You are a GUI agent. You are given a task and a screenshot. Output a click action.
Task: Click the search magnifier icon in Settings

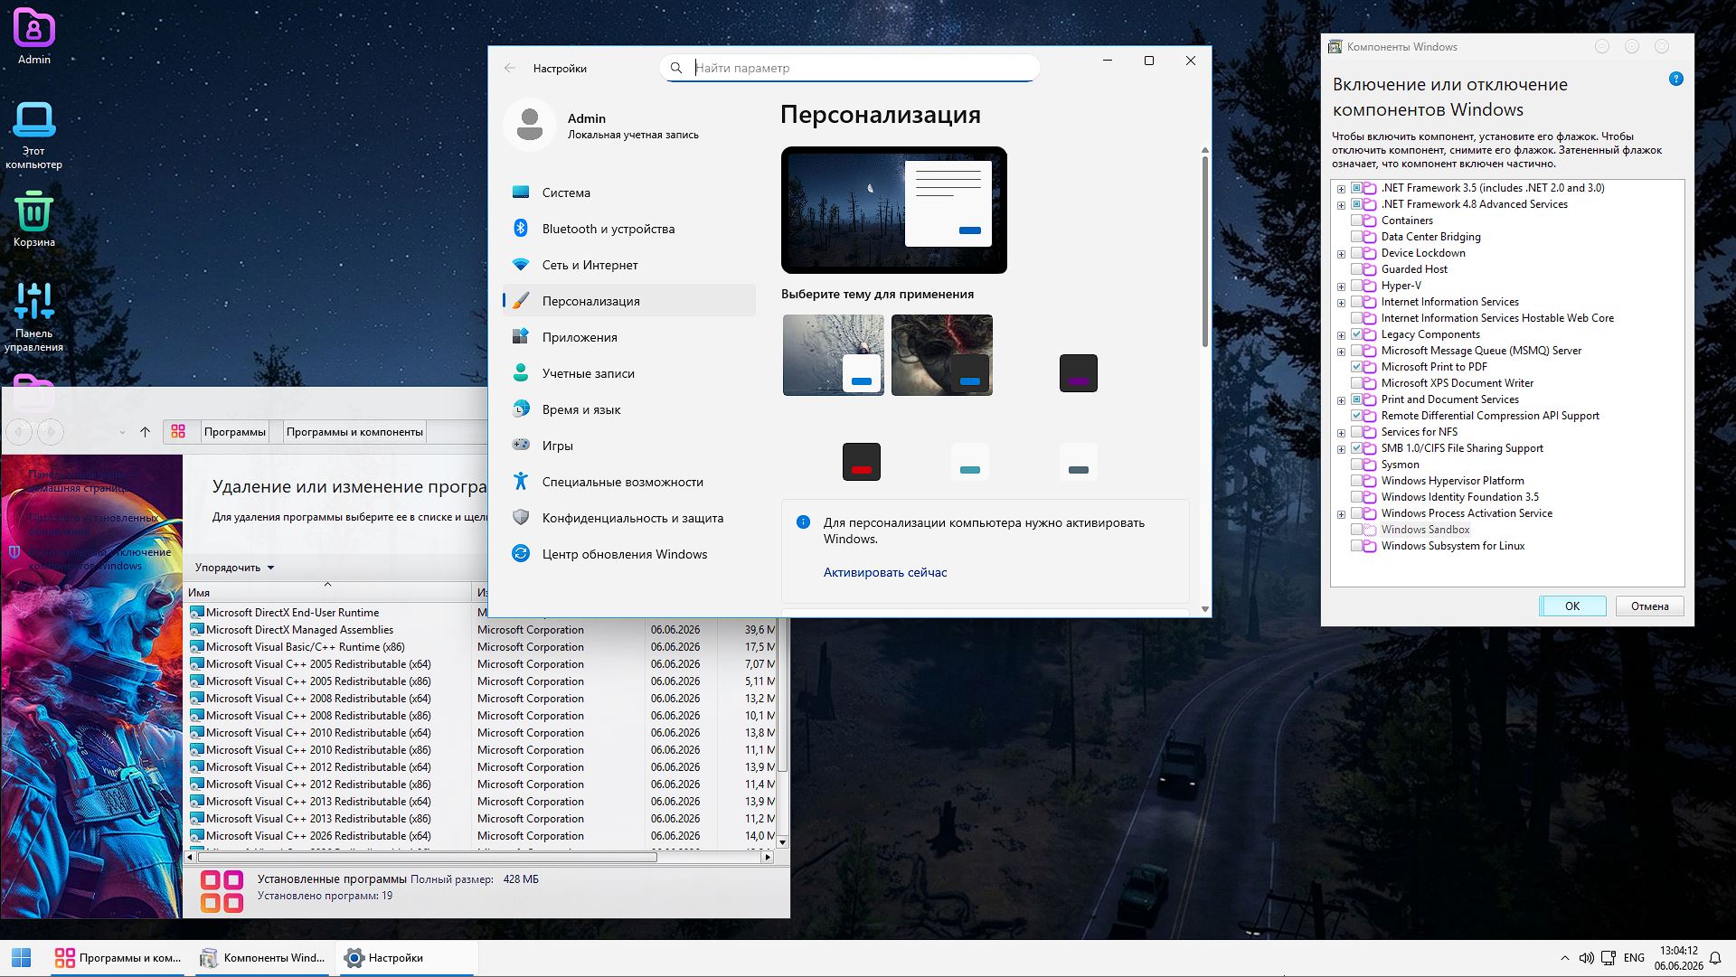point(676,68)
